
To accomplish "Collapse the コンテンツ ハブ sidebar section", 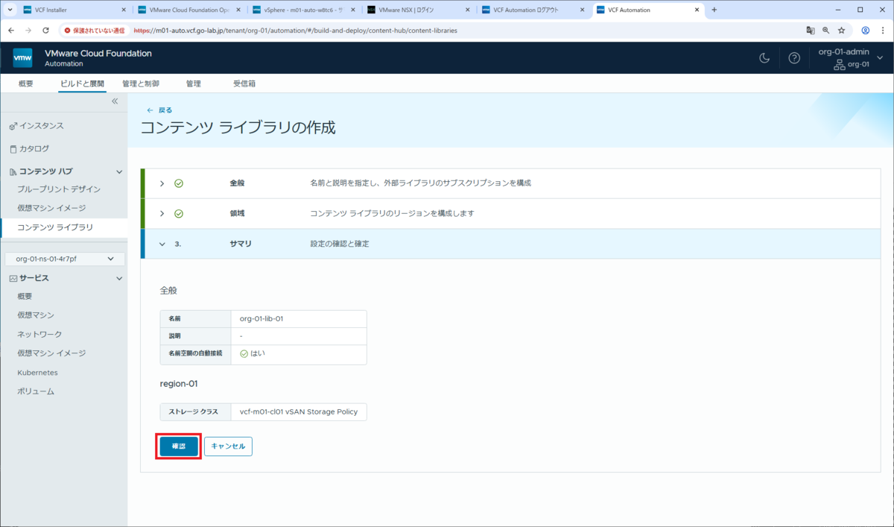I will pos(119,171).
